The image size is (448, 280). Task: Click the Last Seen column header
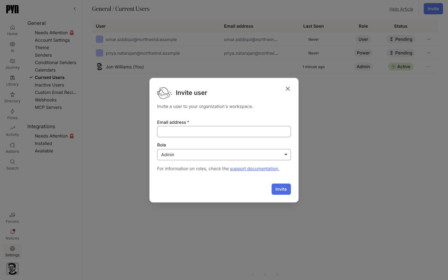(314, 26)
